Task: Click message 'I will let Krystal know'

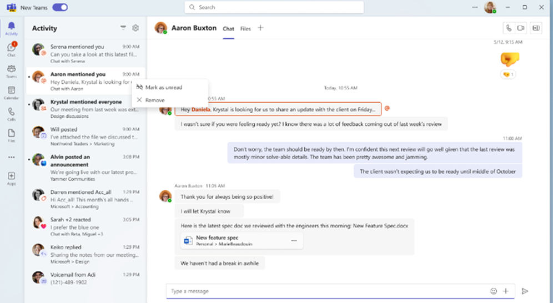Action: point(209,211)
